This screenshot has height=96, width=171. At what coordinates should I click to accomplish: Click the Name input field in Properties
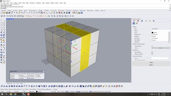point(161,31)
